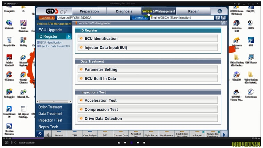This screenshot has width=263, height=148.
Task: Open the Compression Test option
Action: click(148, 109)
